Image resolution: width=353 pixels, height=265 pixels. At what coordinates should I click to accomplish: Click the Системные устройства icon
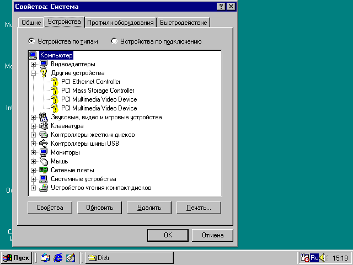(44, 179)
